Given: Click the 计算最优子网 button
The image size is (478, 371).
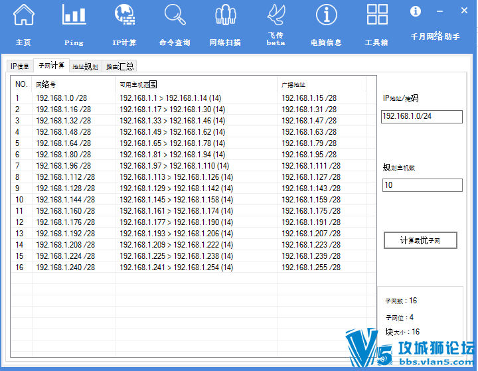Looking at the screenshot, I should (x=420, y=240).
